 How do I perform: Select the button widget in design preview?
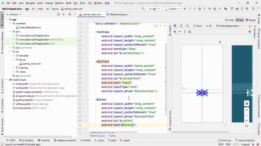point(202,93)
